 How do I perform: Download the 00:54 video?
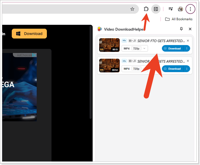pyautogui.click(x=173, y=69)
